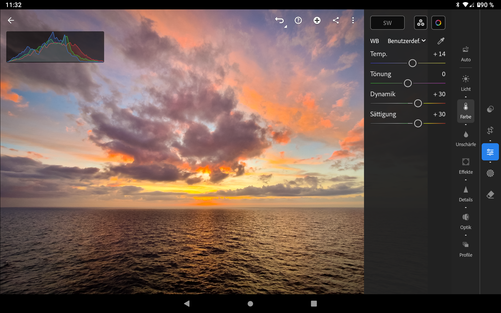Click the undo arrow icon

click(x=279, y=20)
